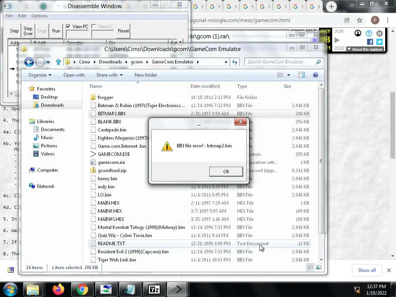Select Libraries in the navigation pane
Viewport: 396px width, 297px height.
[x=45, y=121]
